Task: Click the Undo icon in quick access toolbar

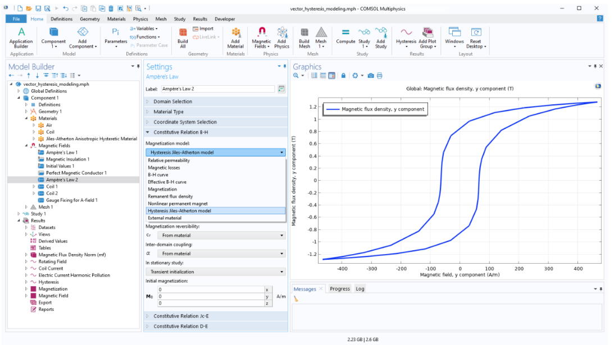Action: pos(65,8)
